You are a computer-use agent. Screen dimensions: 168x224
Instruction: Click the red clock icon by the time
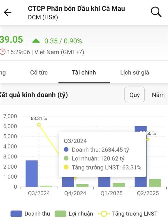coord(3,52)
